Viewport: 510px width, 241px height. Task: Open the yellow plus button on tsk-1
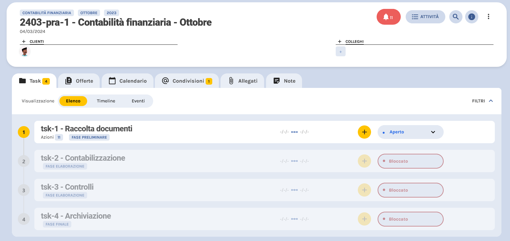pos(364,132)
